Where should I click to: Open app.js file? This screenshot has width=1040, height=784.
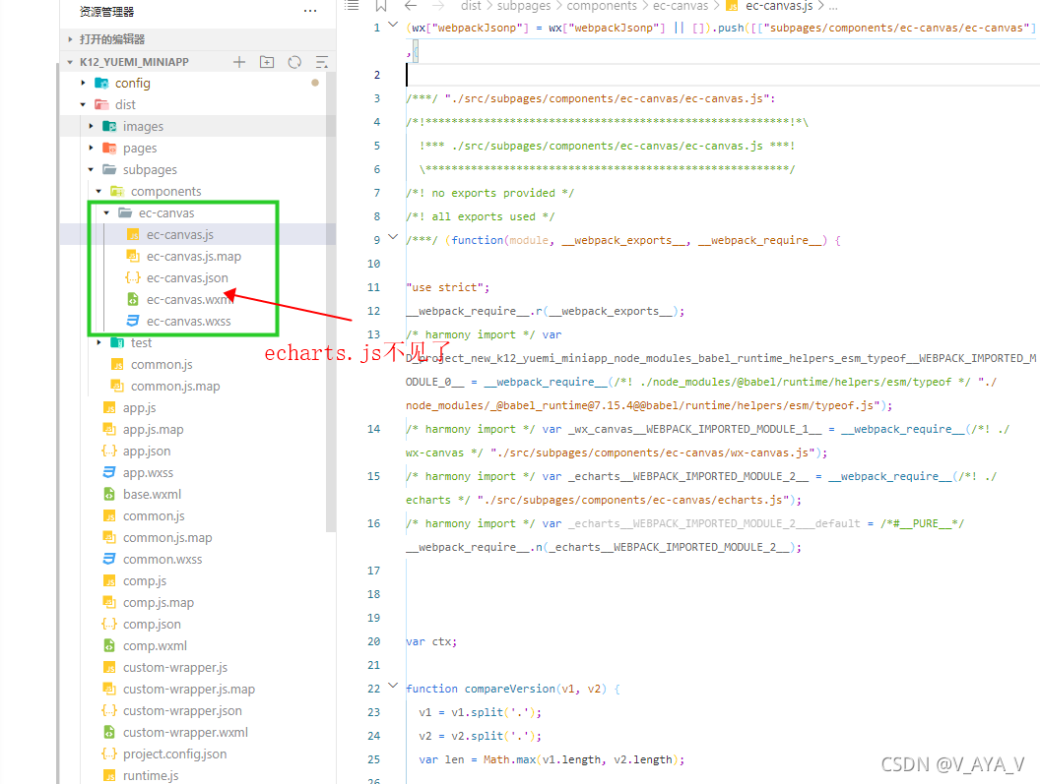[x=139, y=407]
